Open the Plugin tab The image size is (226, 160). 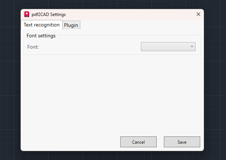click(x=71, y=25)
